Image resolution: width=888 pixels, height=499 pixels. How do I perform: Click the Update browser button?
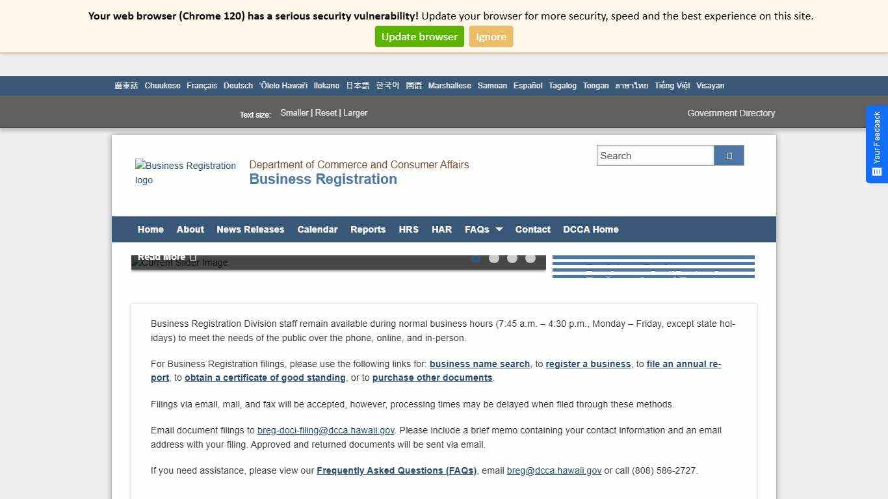click(x=419, y=36)
